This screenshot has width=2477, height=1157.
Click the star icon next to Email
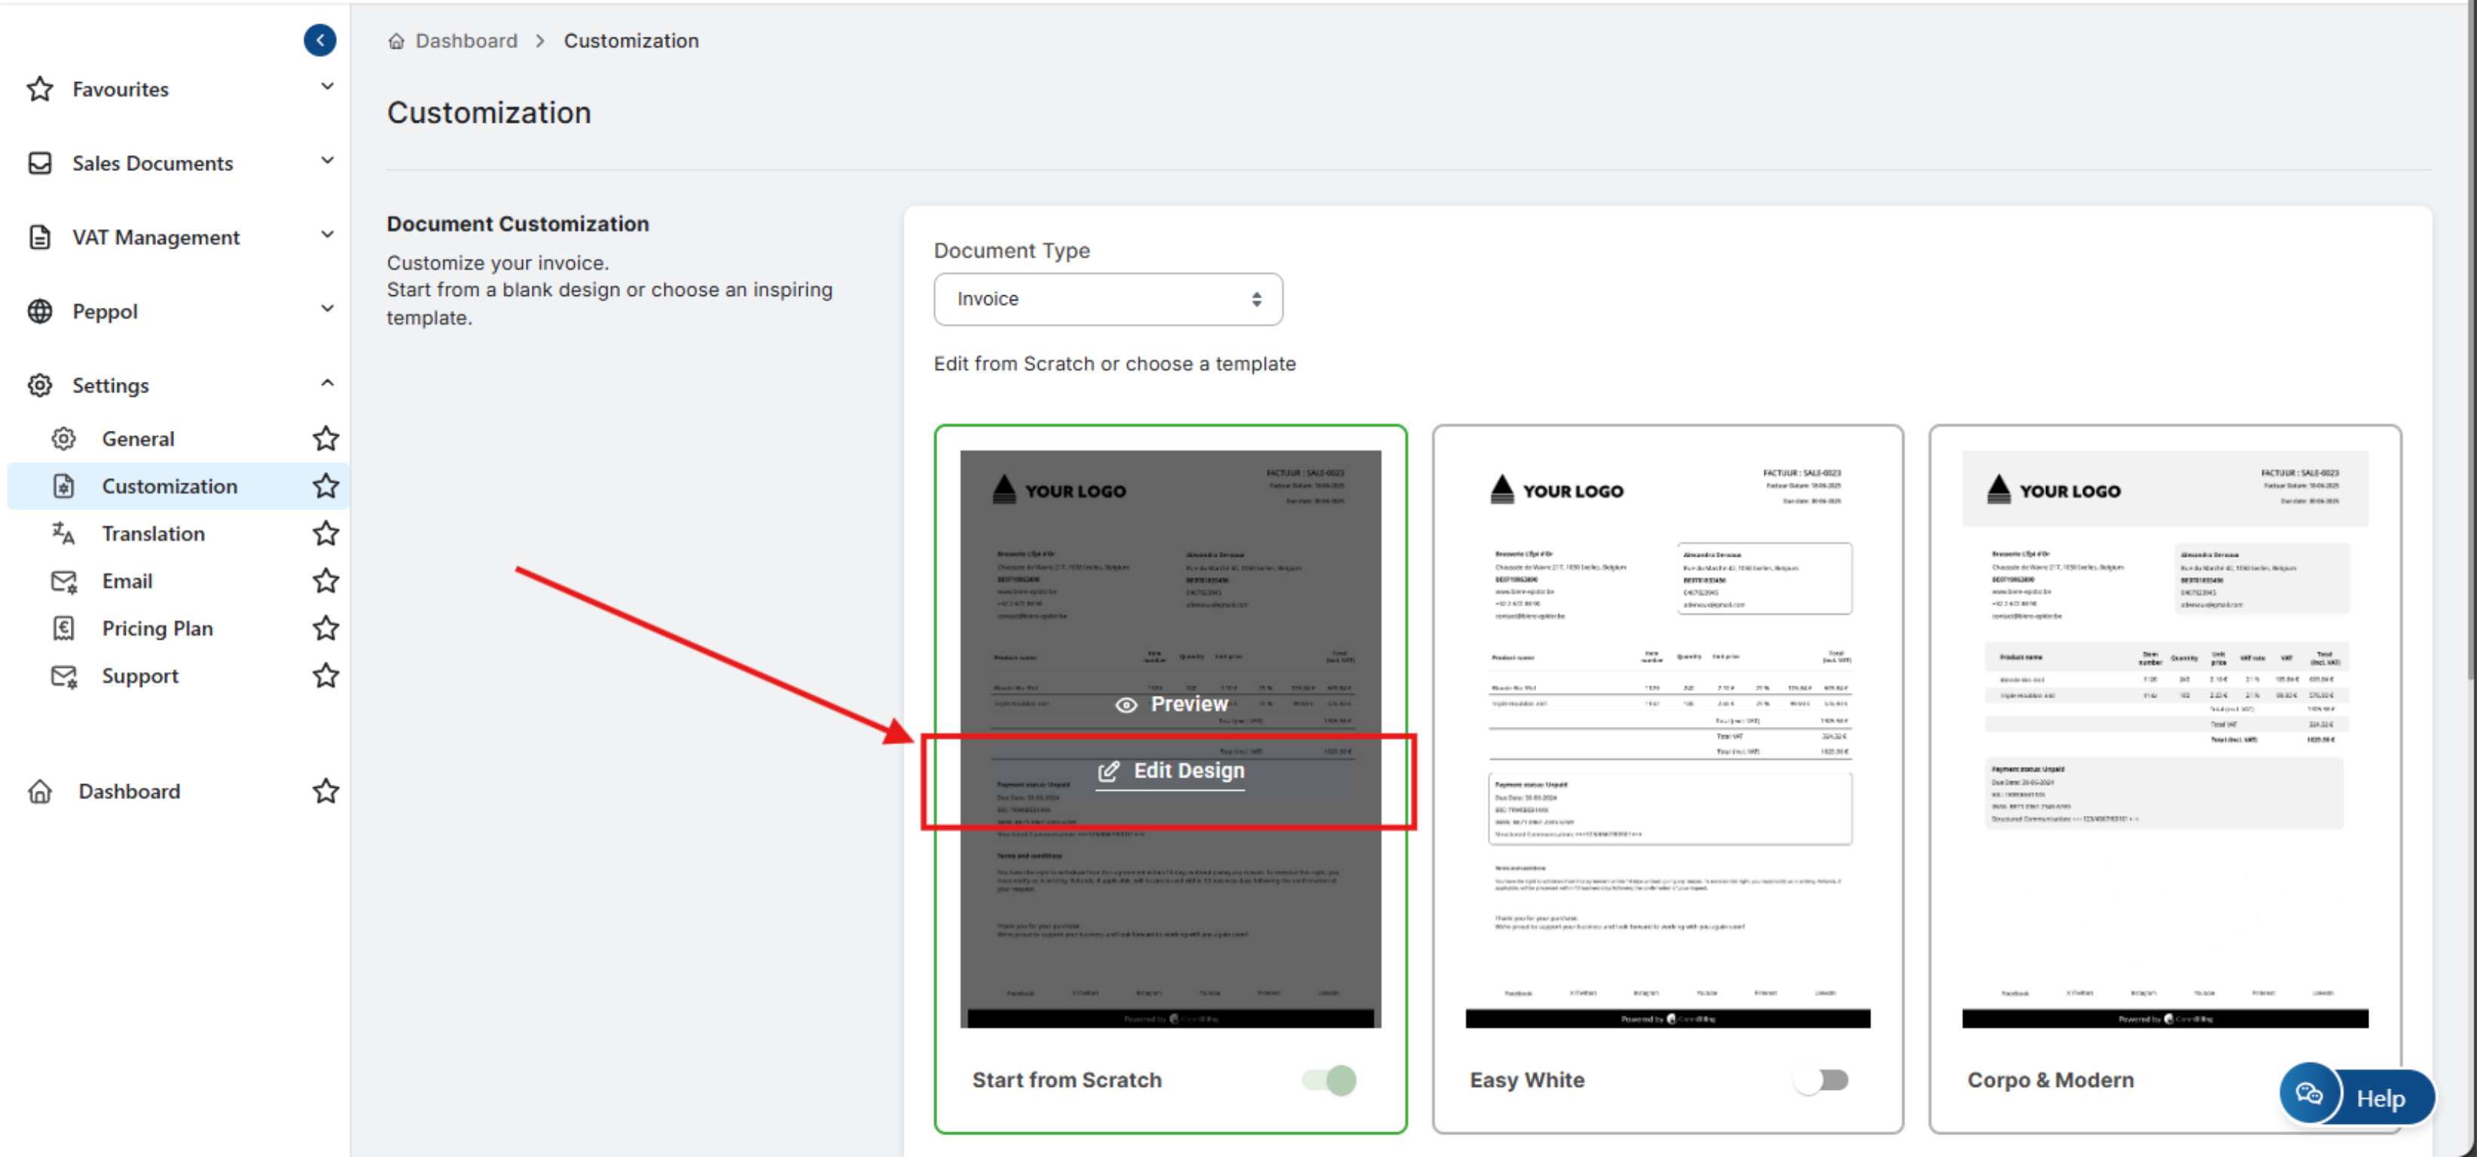click(x=326, y=580)
